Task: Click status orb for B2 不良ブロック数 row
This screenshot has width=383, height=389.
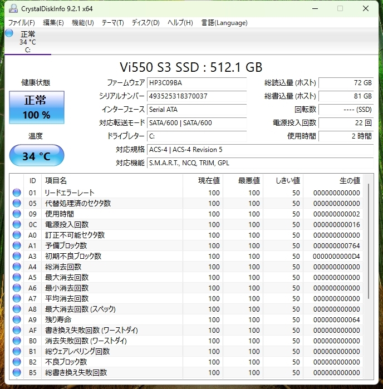Action: tap(17, 362)
